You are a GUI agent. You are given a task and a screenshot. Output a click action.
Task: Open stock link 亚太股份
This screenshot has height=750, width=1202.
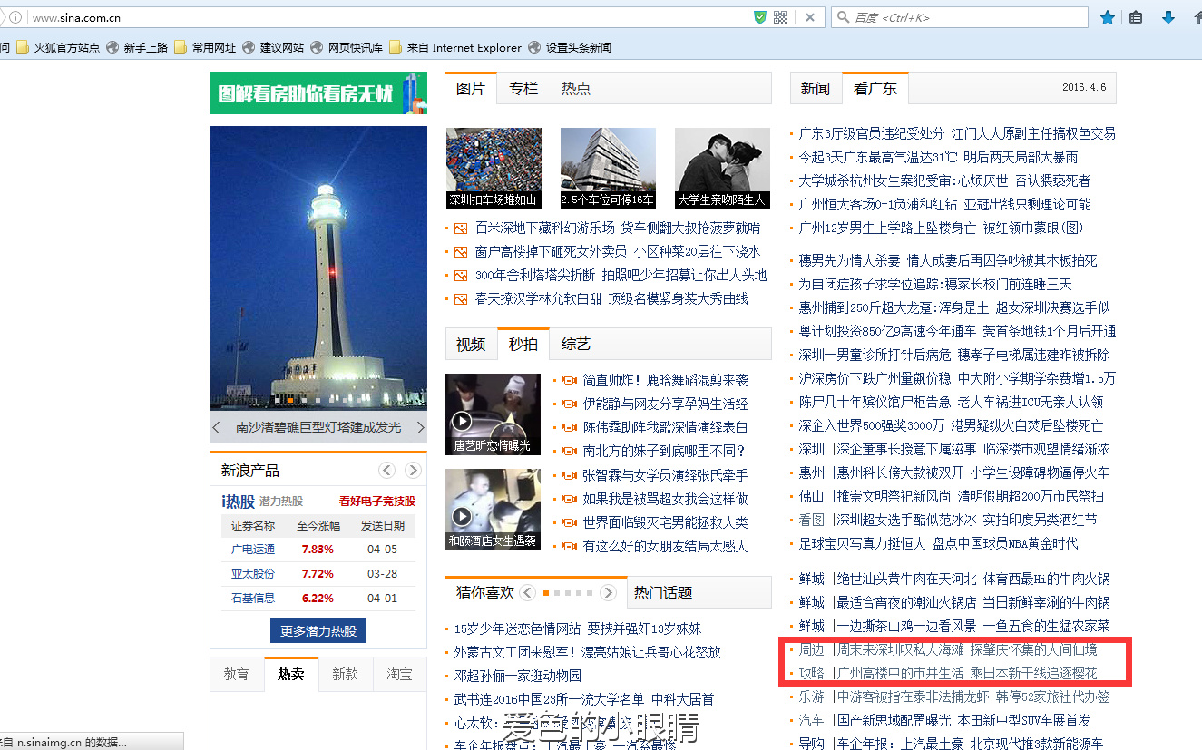[253, 574]
